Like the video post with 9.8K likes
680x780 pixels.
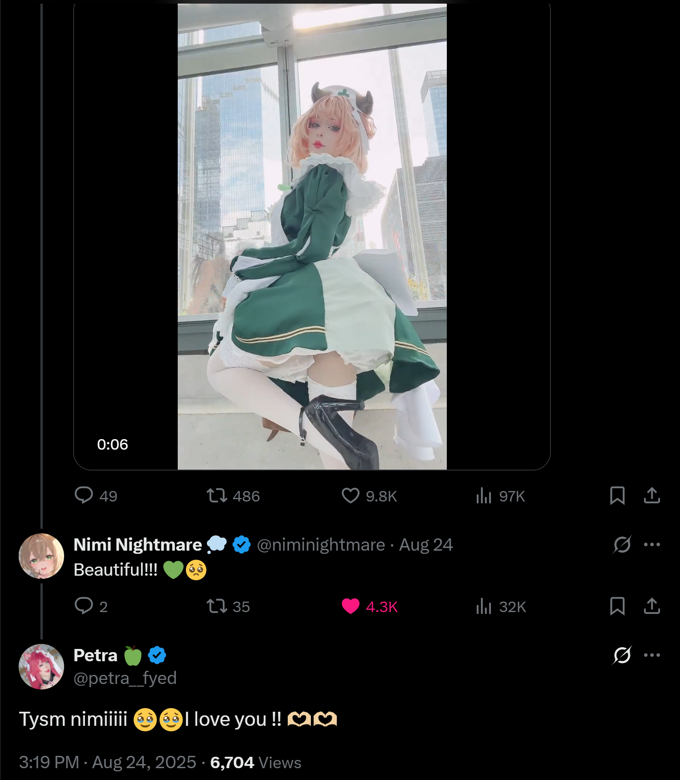pos(369,496)
